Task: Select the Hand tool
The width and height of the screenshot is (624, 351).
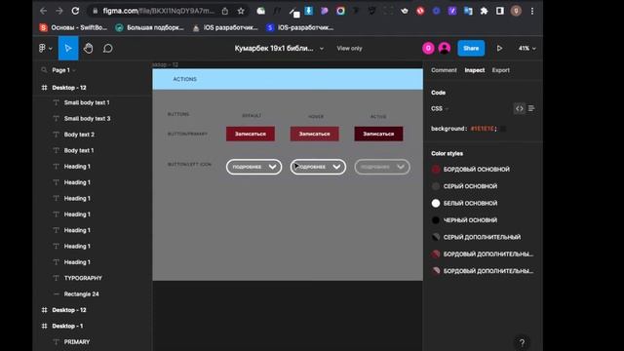Action: (88, 48)
